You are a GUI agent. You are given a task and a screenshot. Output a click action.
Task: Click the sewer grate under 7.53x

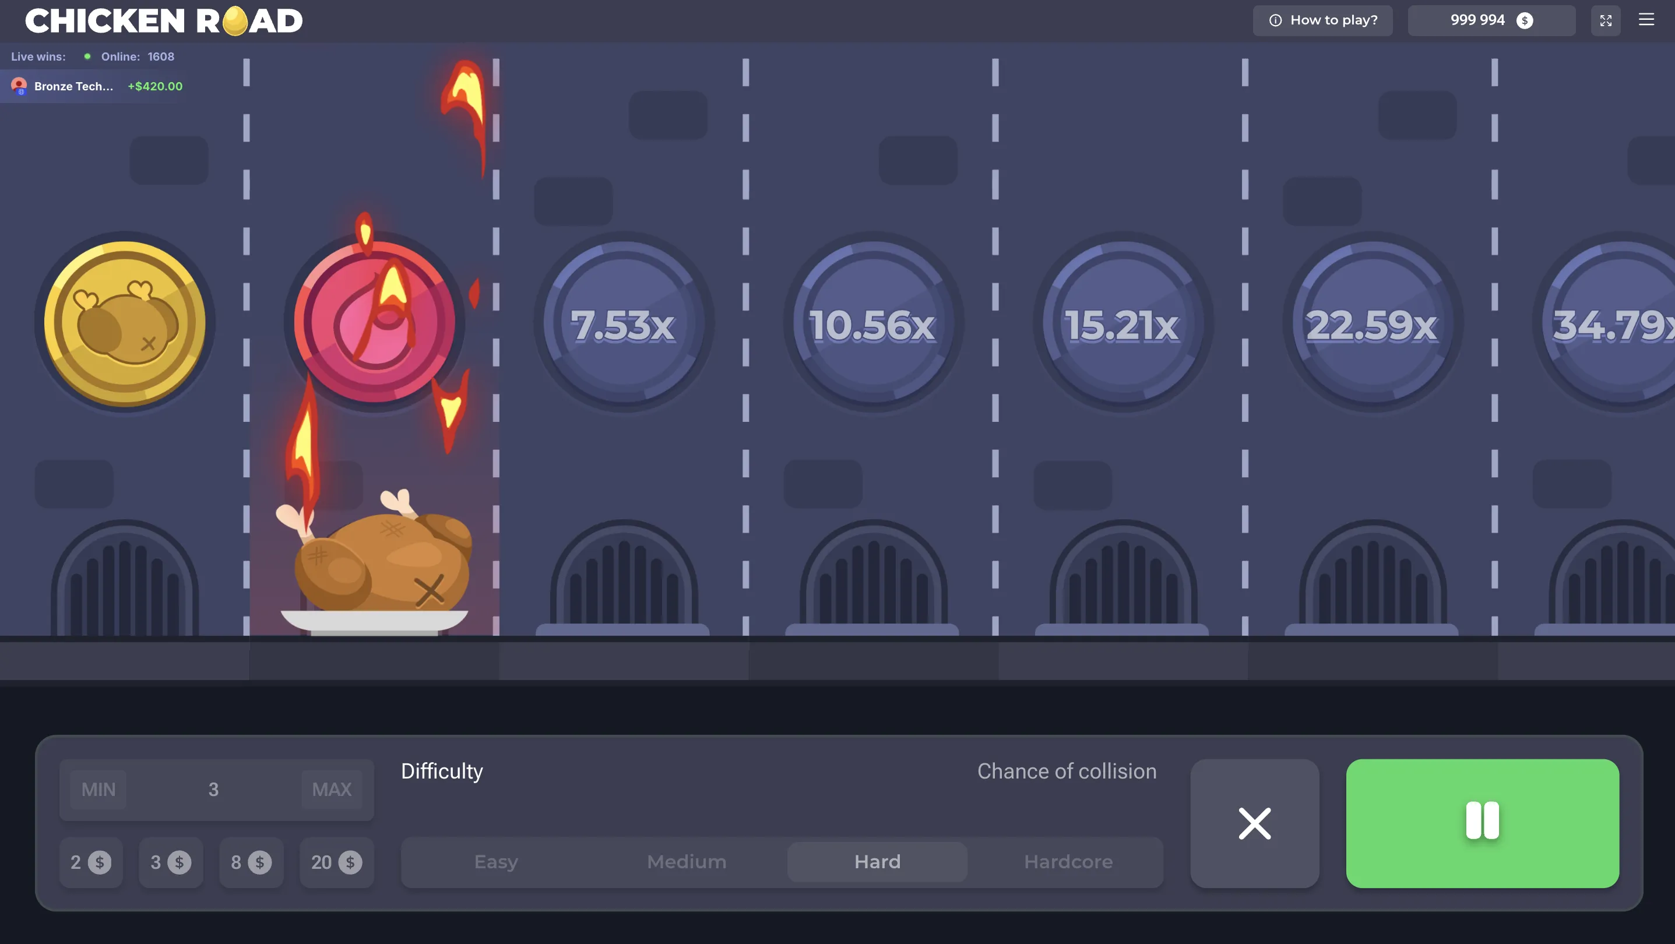pyautogui.click(x=624, y=577)
